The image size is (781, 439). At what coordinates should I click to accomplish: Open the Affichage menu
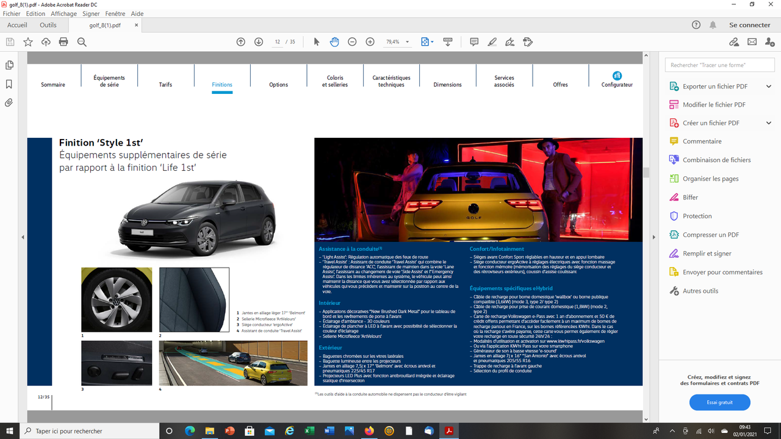[63, 13]
